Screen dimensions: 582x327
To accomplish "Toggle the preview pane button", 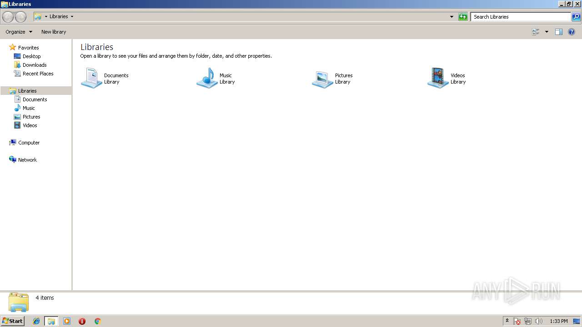I will (559, 32).
